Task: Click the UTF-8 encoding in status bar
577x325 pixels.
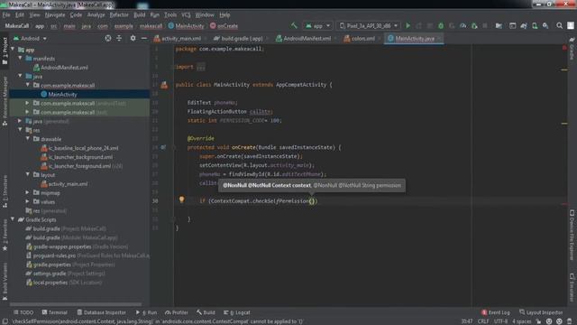Action: coord(500,321)
